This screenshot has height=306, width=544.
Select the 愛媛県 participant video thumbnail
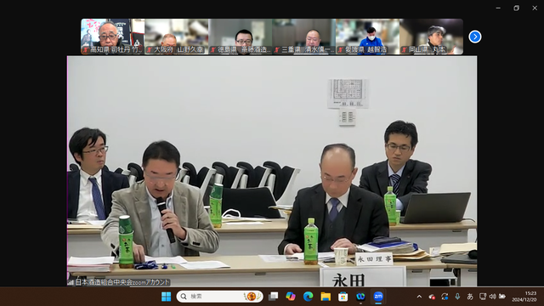click(367, 37)
